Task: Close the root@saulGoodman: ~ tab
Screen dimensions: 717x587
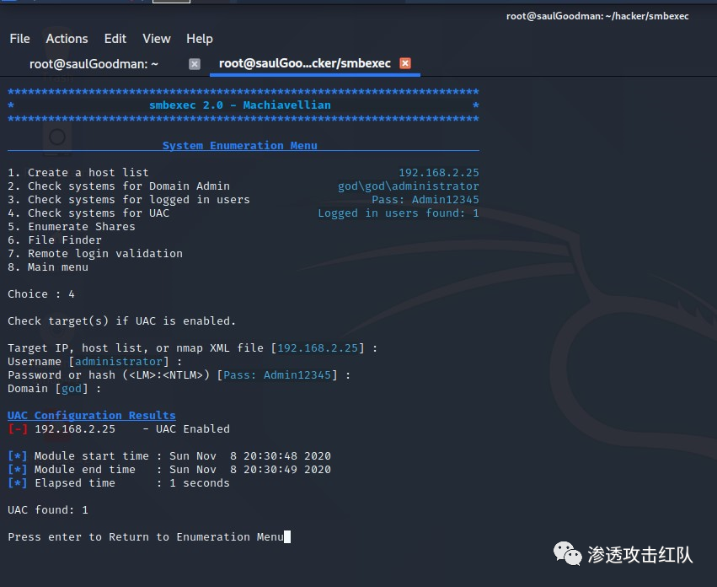Action: click(195, 64)
